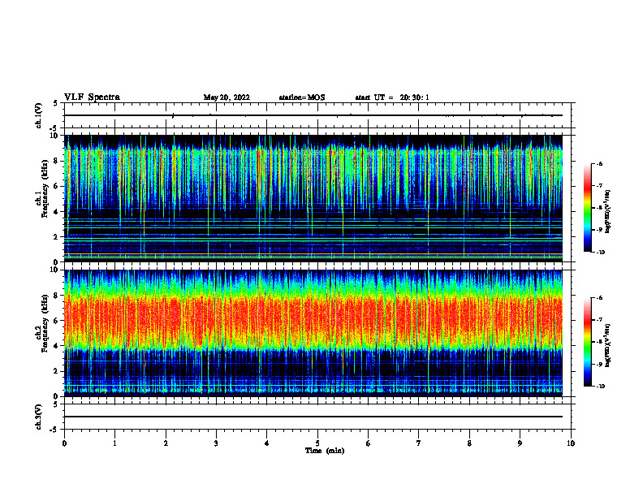This screenshot has width=643, height=497.
Task: Click the '2' kHz tick on ch.2 frequency axis
Action: tap(57, 371)
